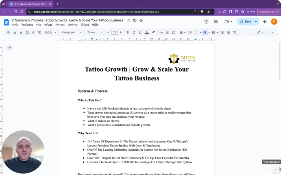
Task: Click the Dela share button
Action: click(x=245, y=22)
